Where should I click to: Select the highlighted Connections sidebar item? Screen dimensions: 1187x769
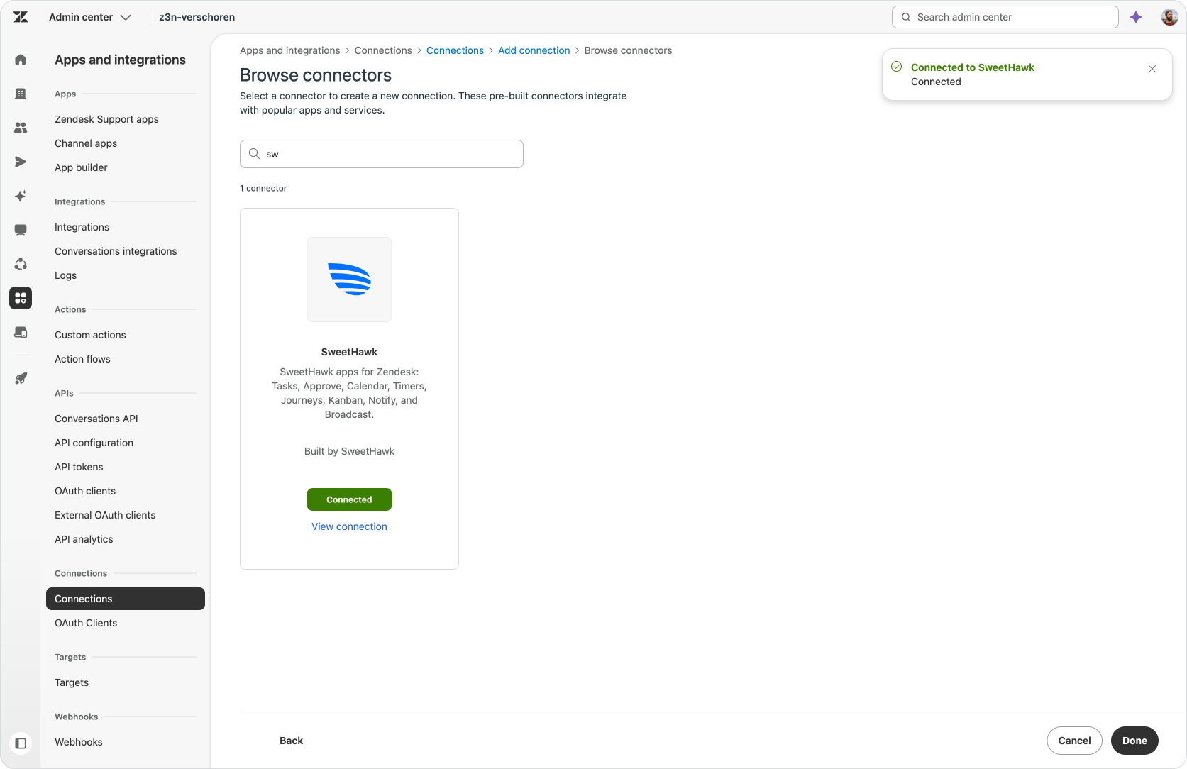[126, 599]
